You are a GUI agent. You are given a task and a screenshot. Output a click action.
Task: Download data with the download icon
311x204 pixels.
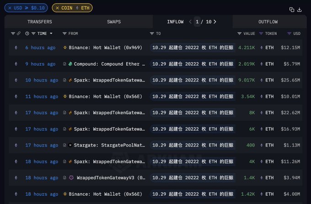pyautogui.click(x=299, y=10)
